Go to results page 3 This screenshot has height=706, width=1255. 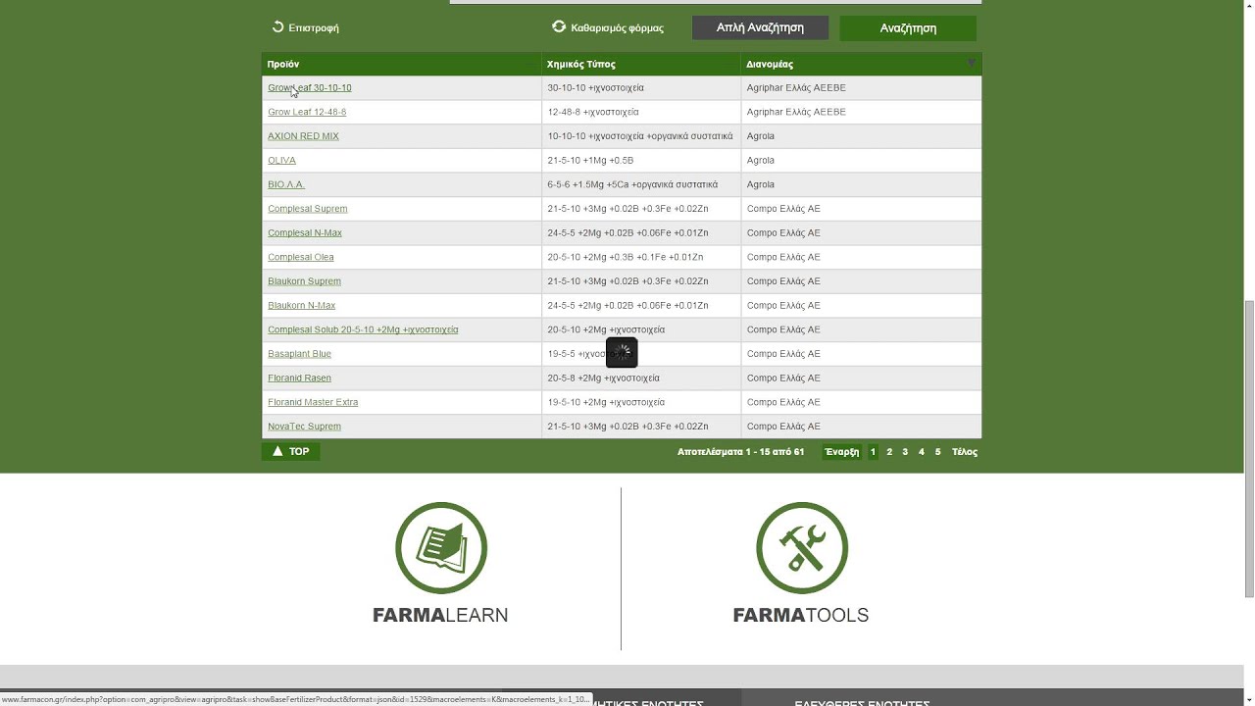click(905, 452)
